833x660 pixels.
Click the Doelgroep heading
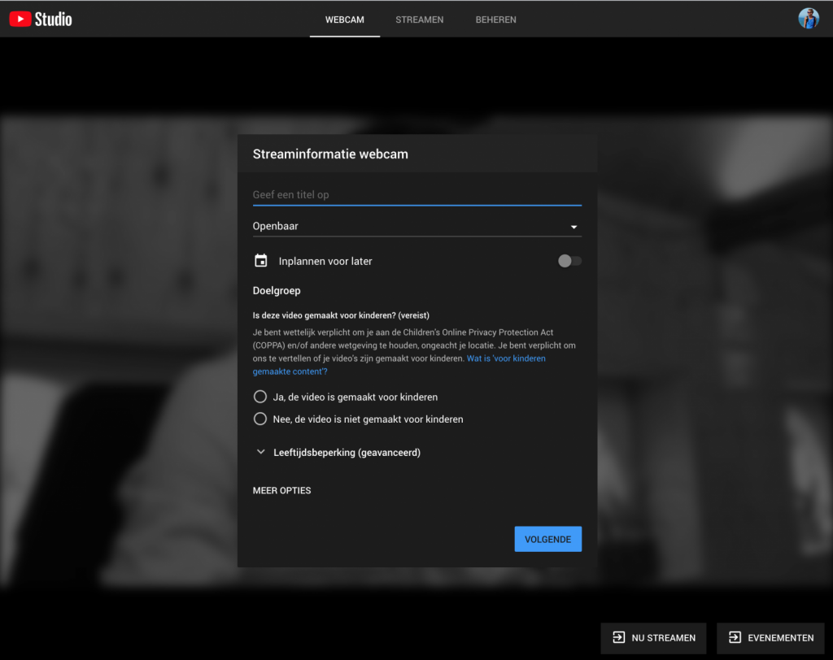click(277, 290)
